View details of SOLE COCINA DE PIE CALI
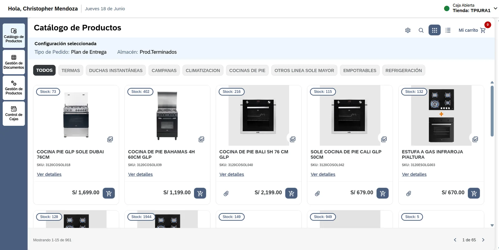The height and width of the screenshot is (250, 499). pos(323,174)
